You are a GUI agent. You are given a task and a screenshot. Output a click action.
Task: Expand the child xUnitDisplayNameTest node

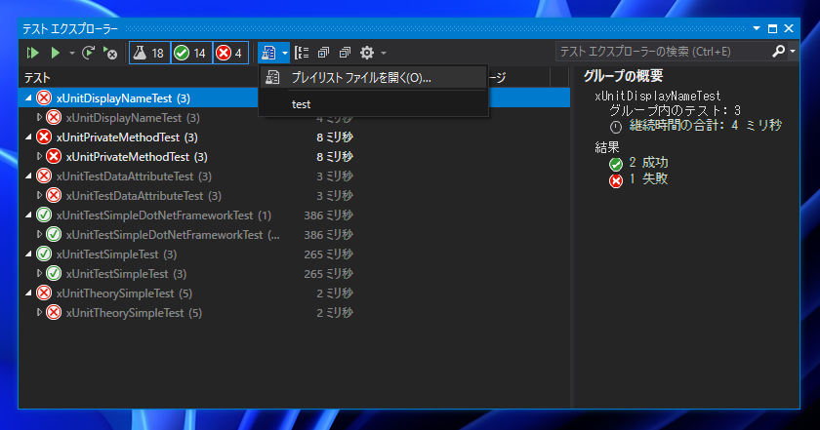pos(39,118)
